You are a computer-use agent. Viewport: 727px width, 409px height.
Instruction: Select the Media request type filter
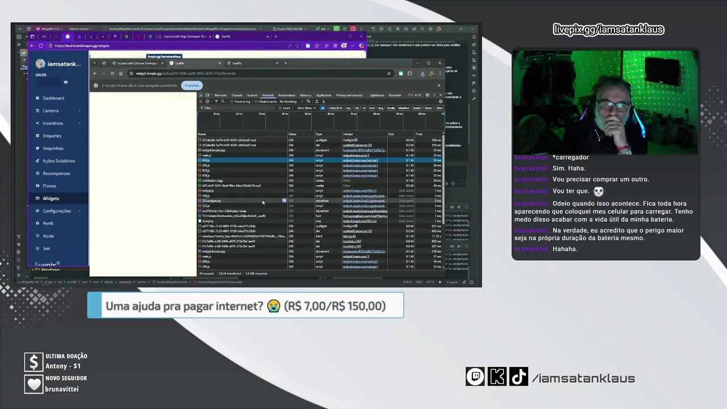tap(390, 108)
